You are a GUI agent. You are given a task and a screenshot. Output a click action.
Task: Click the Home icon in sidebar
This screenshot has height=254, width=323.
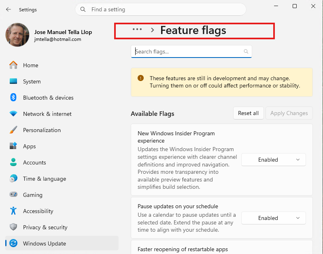coord(13,65)
